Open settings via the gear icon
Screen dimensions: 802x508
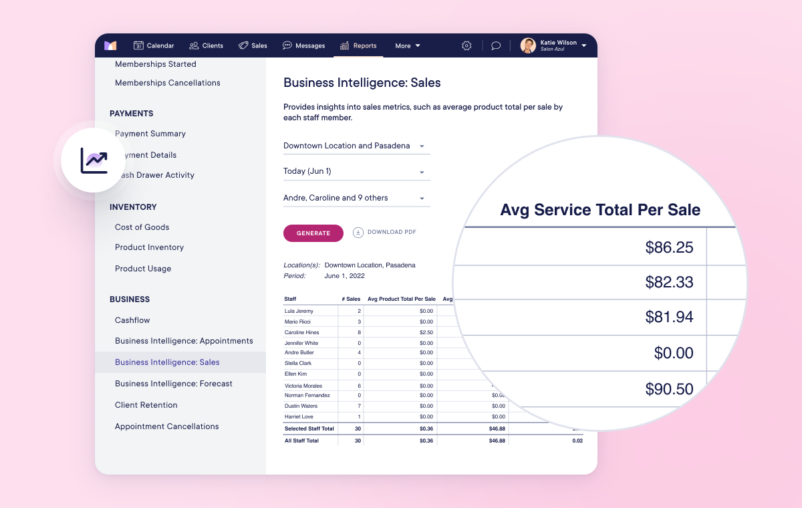click(x=466, y=45)
